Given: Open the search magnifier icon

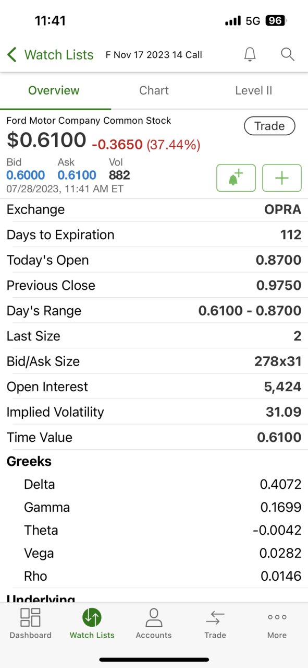Looking at the screenshot, I should (288, 54).
